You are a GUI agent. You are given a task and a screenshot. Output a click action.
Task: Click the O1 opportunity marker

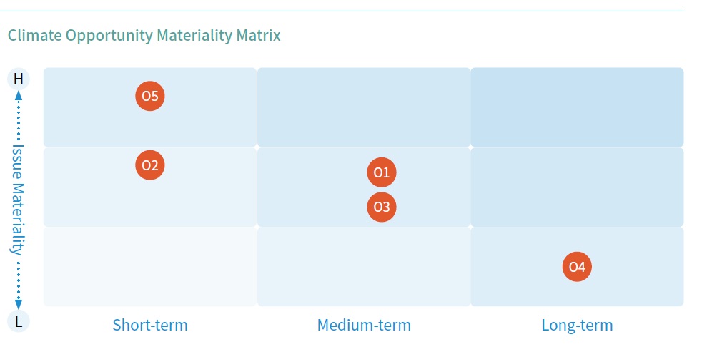tap(382, 172)
